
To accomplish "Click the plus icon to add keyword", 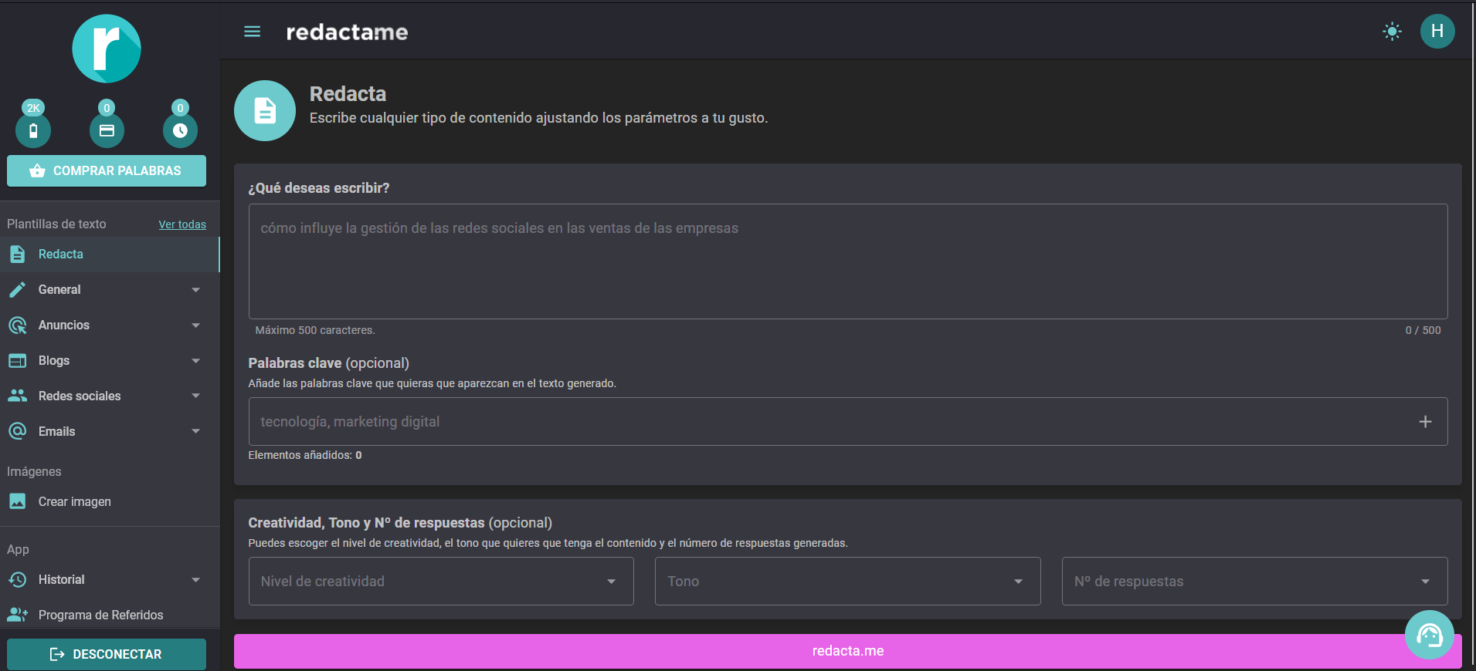I will tap(1425, 422).
